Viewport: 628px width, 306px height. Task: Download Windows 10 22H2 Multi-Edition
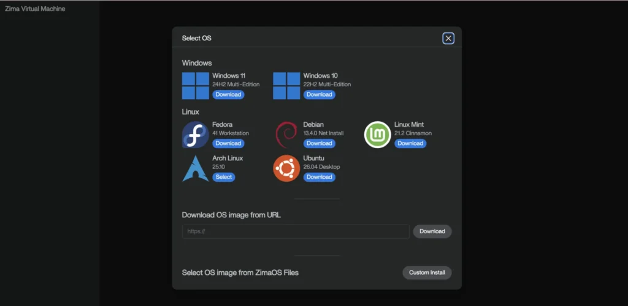[x=319, y=95]
